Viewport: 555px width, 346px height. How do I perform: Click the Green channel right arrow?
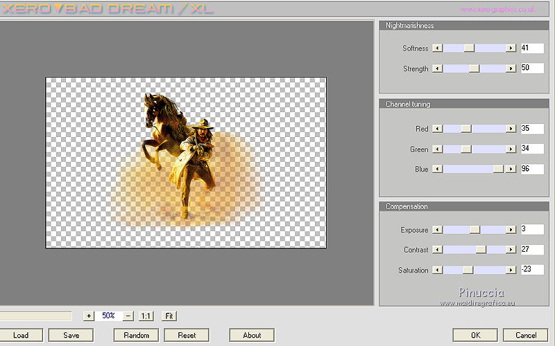coord(511,149)
